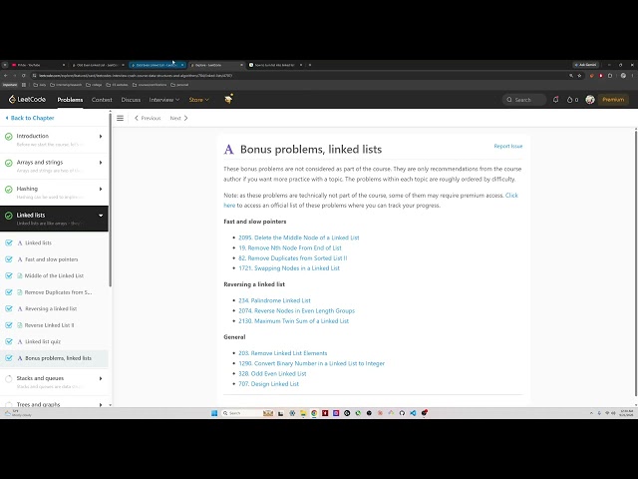Click the LeetCode logo
The width and height of the screenshot is (638, 479).
point(27,100)
